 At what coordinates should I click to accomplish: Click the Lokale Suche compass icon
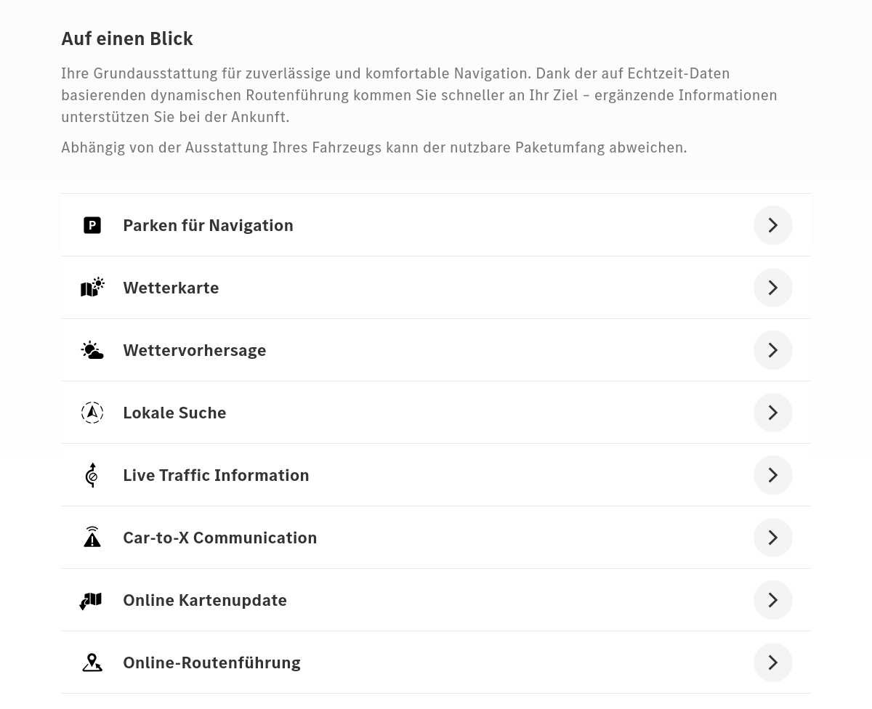click(92, 413)
